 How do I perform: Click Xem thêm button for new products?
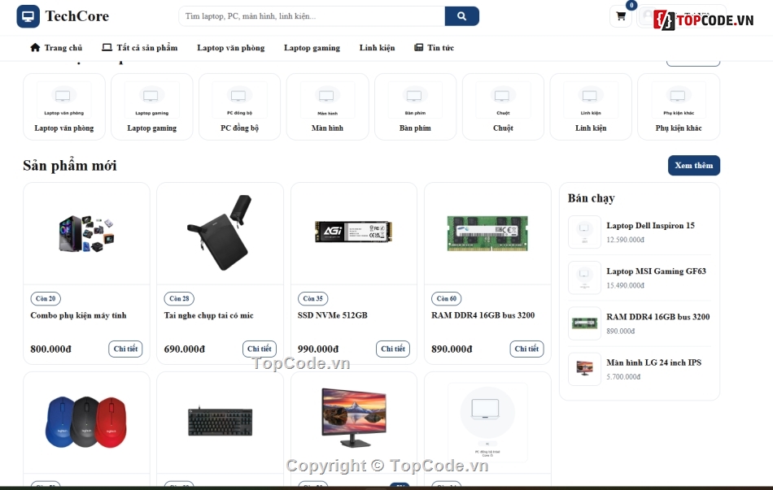coord(693,166)
